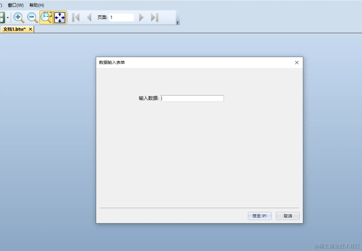Click the 数据输入表单 dialog title
This screenshot has height=251, width=362.
click(x=112, y=62)
